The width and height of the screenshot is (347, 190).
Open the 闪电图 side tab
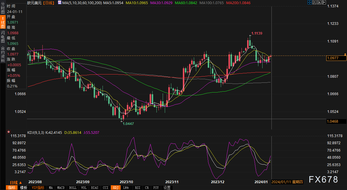click(x=3, y=37)
